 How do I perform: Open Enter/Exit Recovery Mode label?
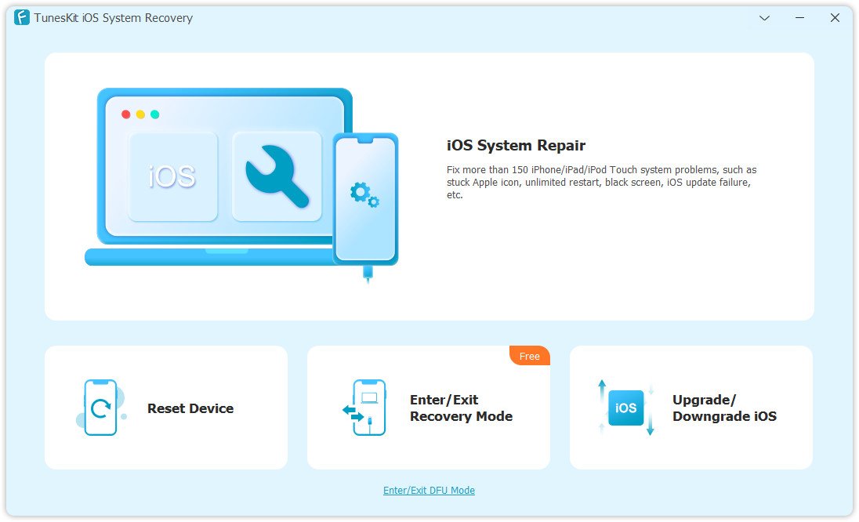point(462,408)
